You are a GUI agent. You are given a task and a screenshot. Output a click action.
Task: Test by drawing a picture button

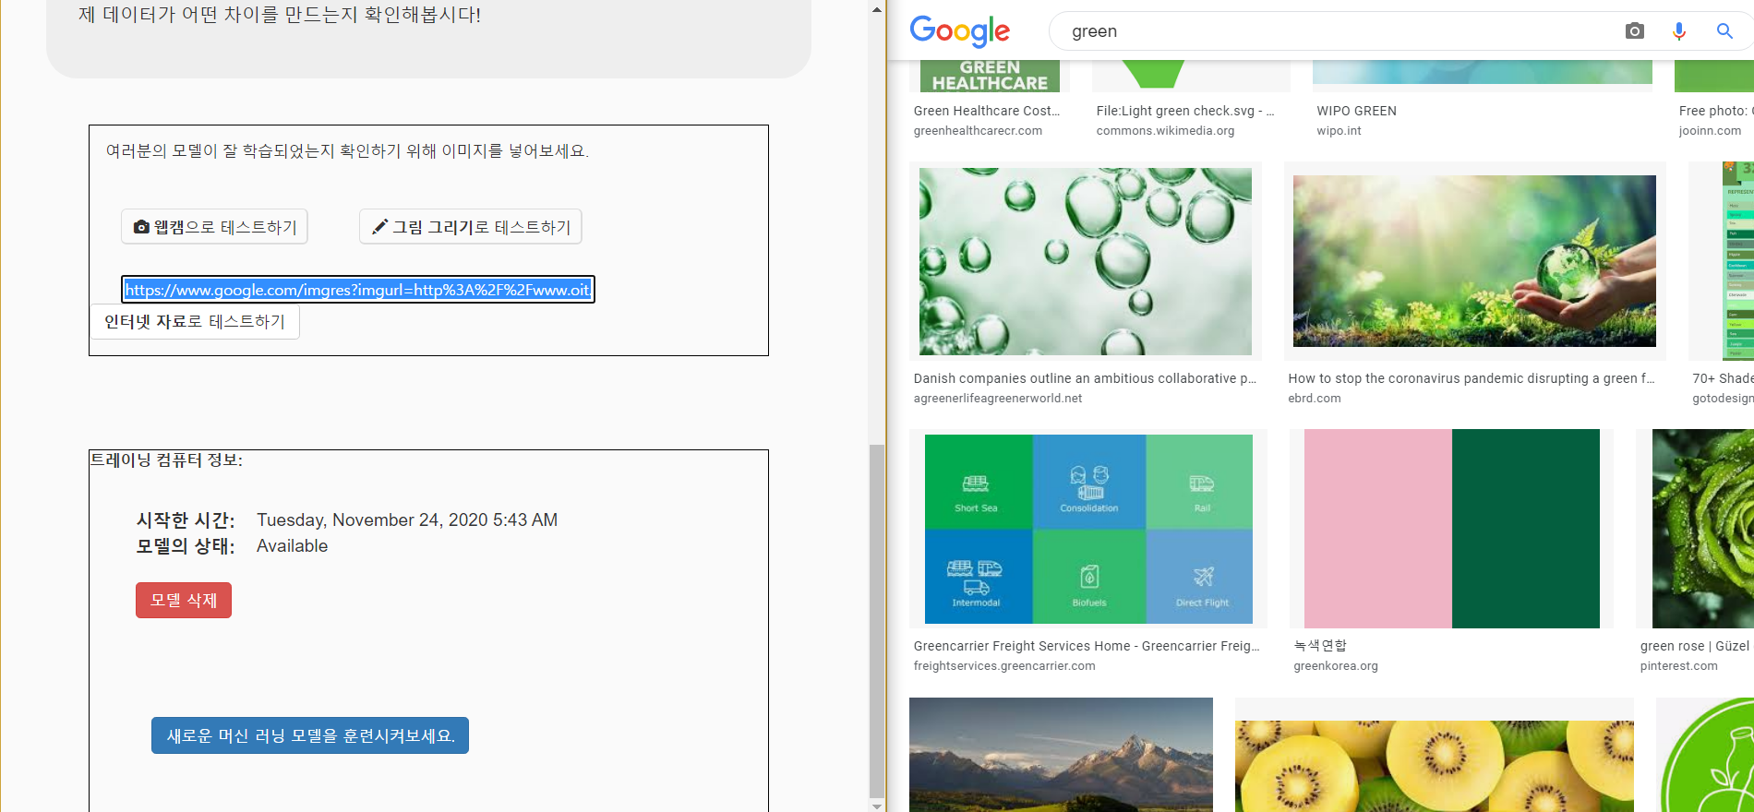click(471, 226)
